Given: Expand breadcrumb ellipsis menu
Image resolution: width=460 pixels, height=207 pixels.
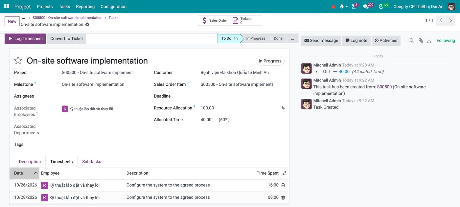Looking at the screenshot, I should (x=24, y=18).
